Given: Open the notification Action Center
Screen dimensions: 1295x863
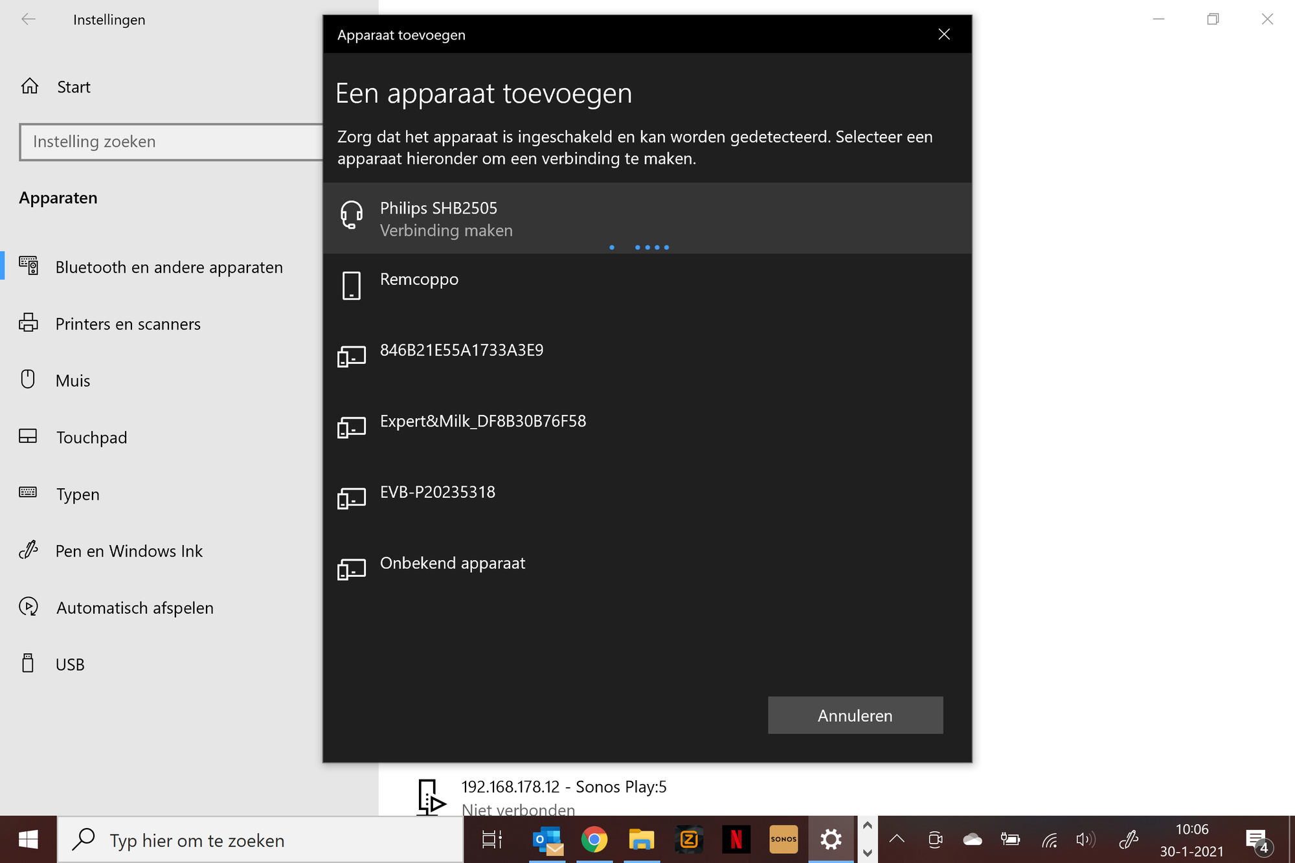Looking at the screenshot, I should [1258, 840].
